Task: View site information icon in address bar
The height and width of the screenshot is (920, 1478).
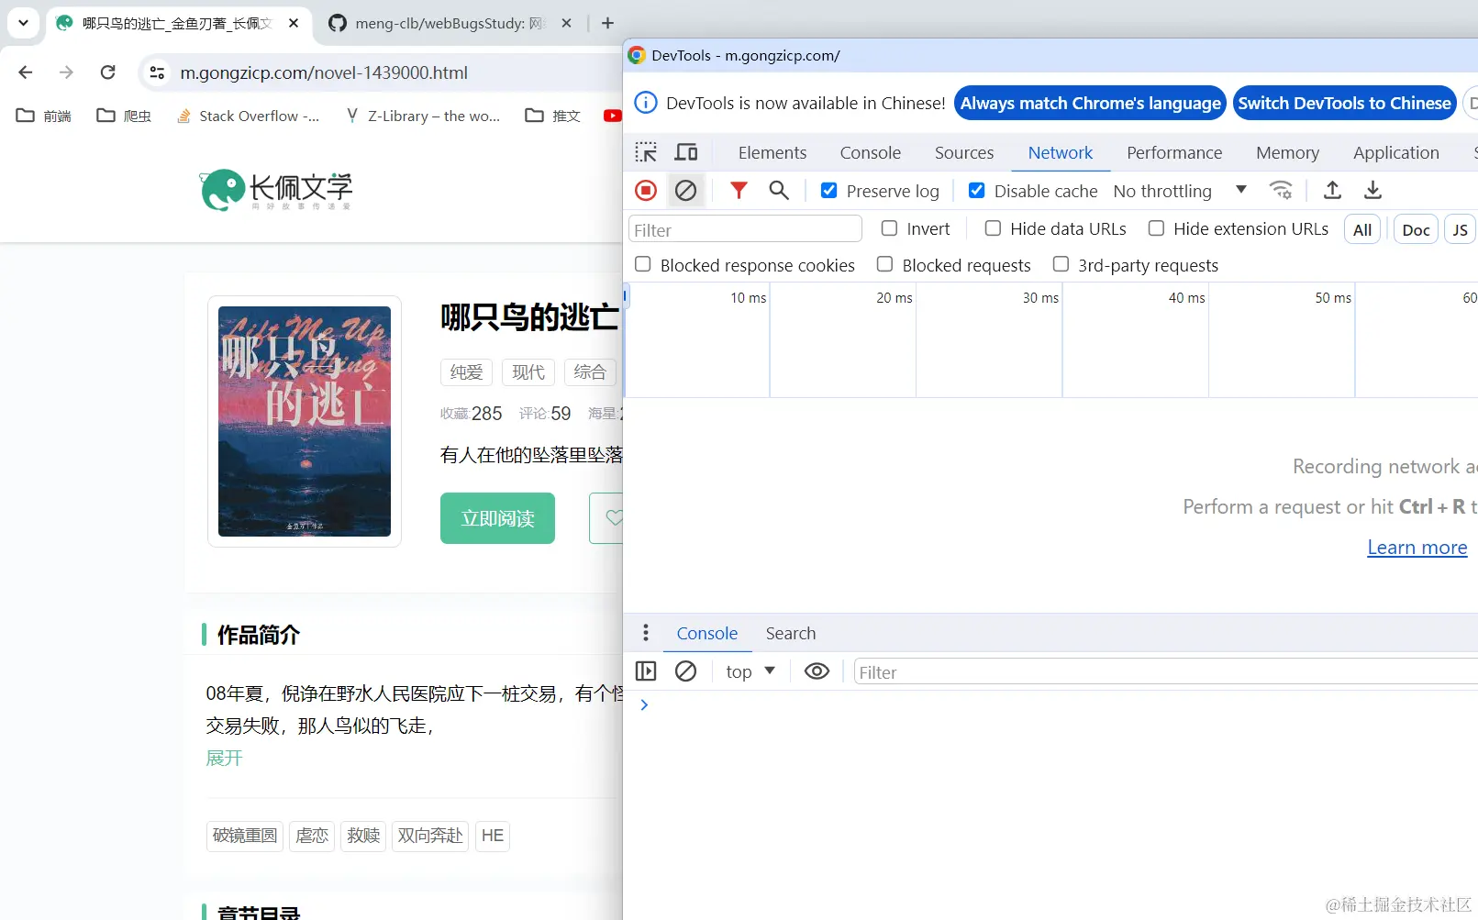Action: click(157, 72)
